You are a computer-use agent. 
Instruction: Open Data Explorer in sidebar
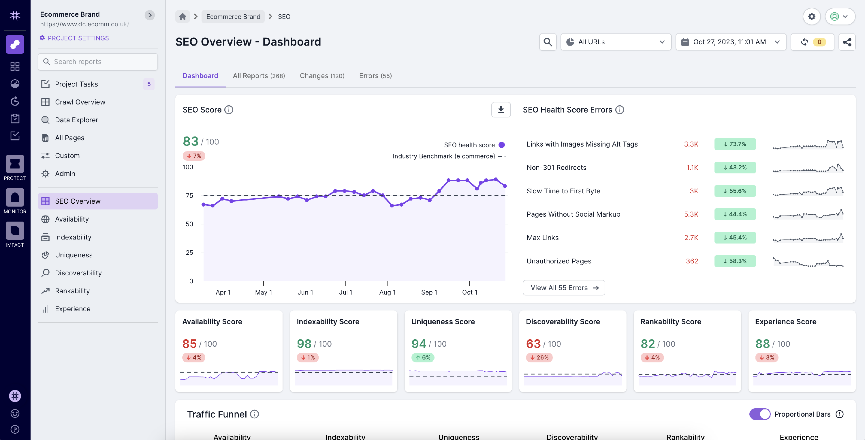pyautogui.click(x=98, y=120)
